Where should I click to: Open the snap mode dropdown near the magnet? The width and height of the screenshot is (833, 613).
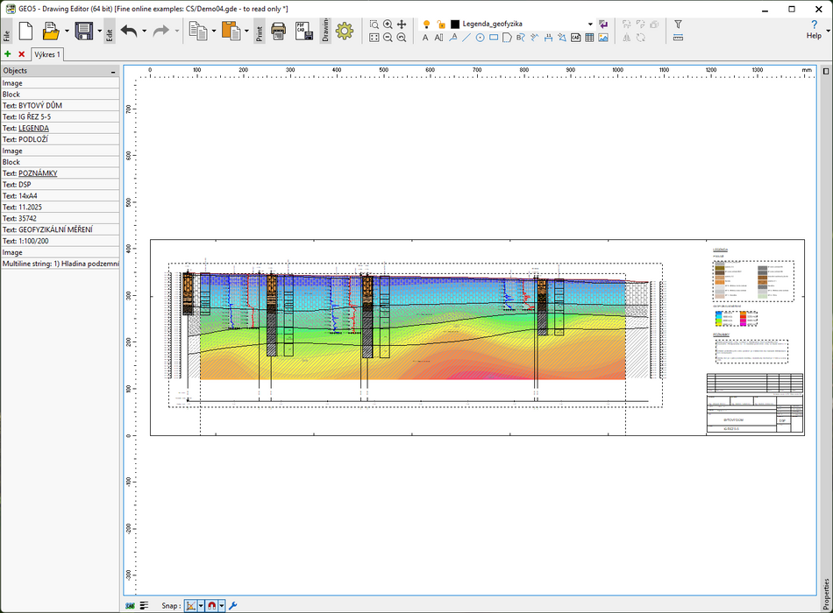(x=222, y=604)
